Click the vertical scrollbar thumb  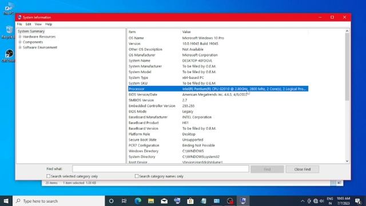pos(347,67)
